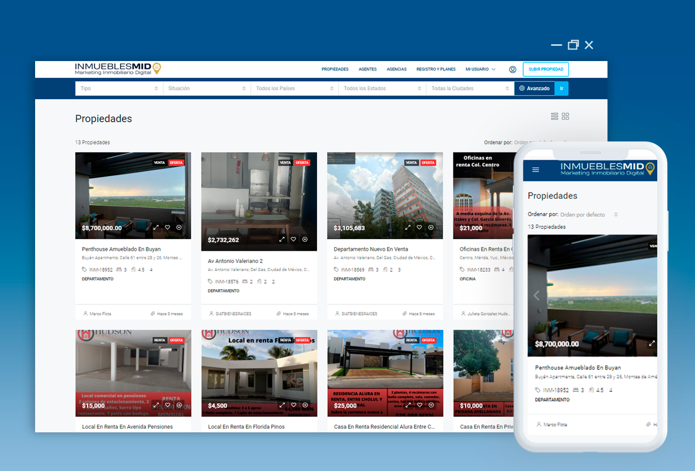Image resolution: width=695 pixels, height=471 pixels.
Task: Open the Penthouse Amueblado En Buyan title link
Action: pyautogui.click(x=121, y=249)
